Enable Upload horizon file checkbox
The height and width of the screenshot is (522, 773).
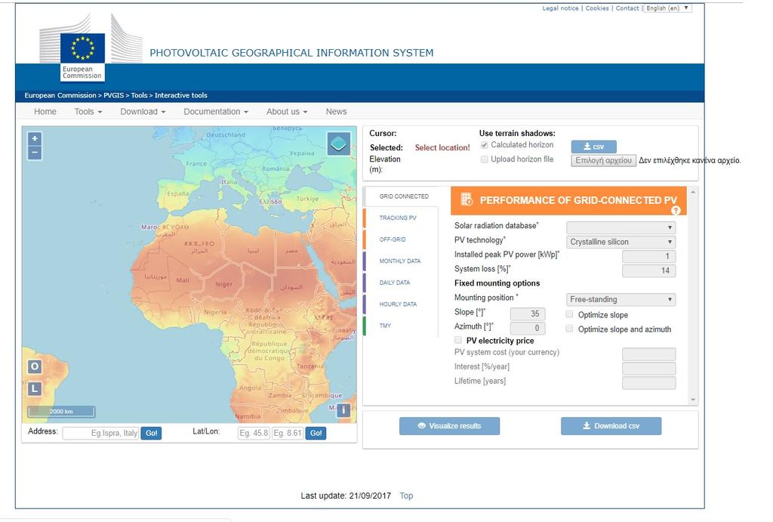point(484,159)
